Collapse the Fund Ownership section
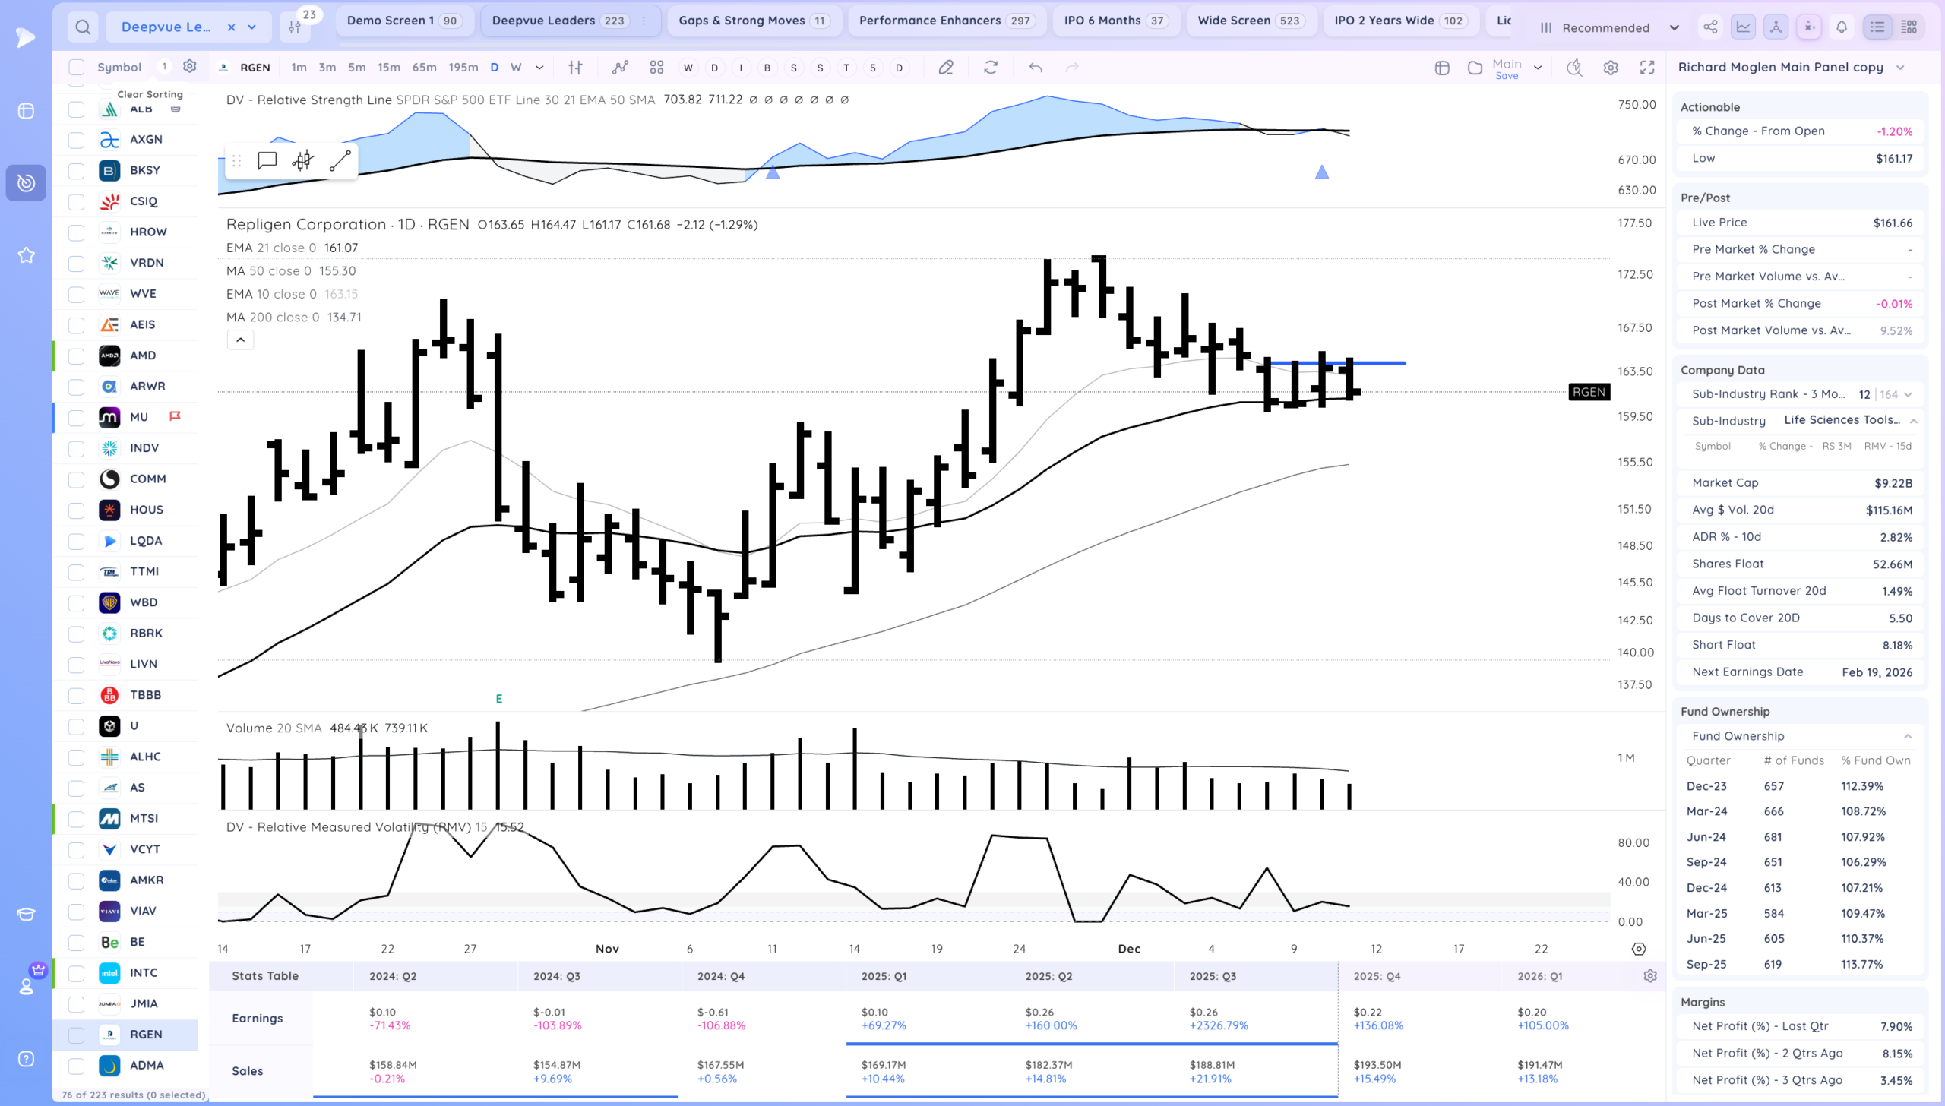1945x1106 pixels. pyautogui.click(x=1907, y=736)
